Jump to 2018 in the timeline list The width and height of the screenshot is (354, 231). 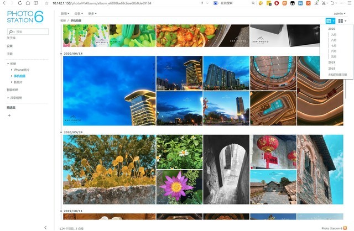click(x=332, y=69)
